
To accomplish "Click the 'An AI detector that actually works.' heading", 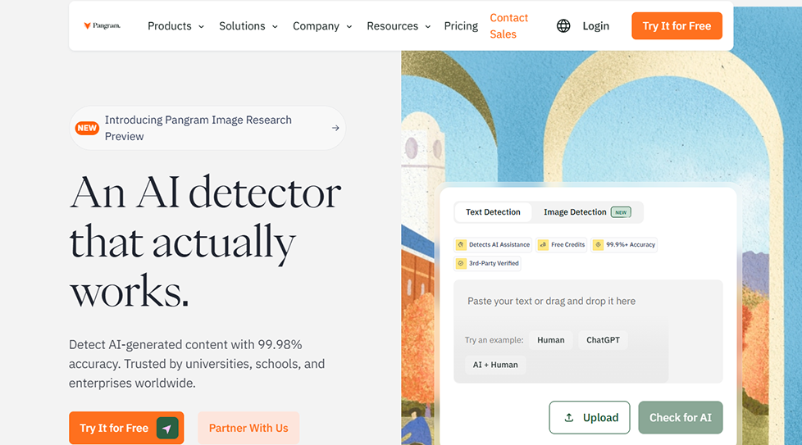I will [x=204, y=241].
